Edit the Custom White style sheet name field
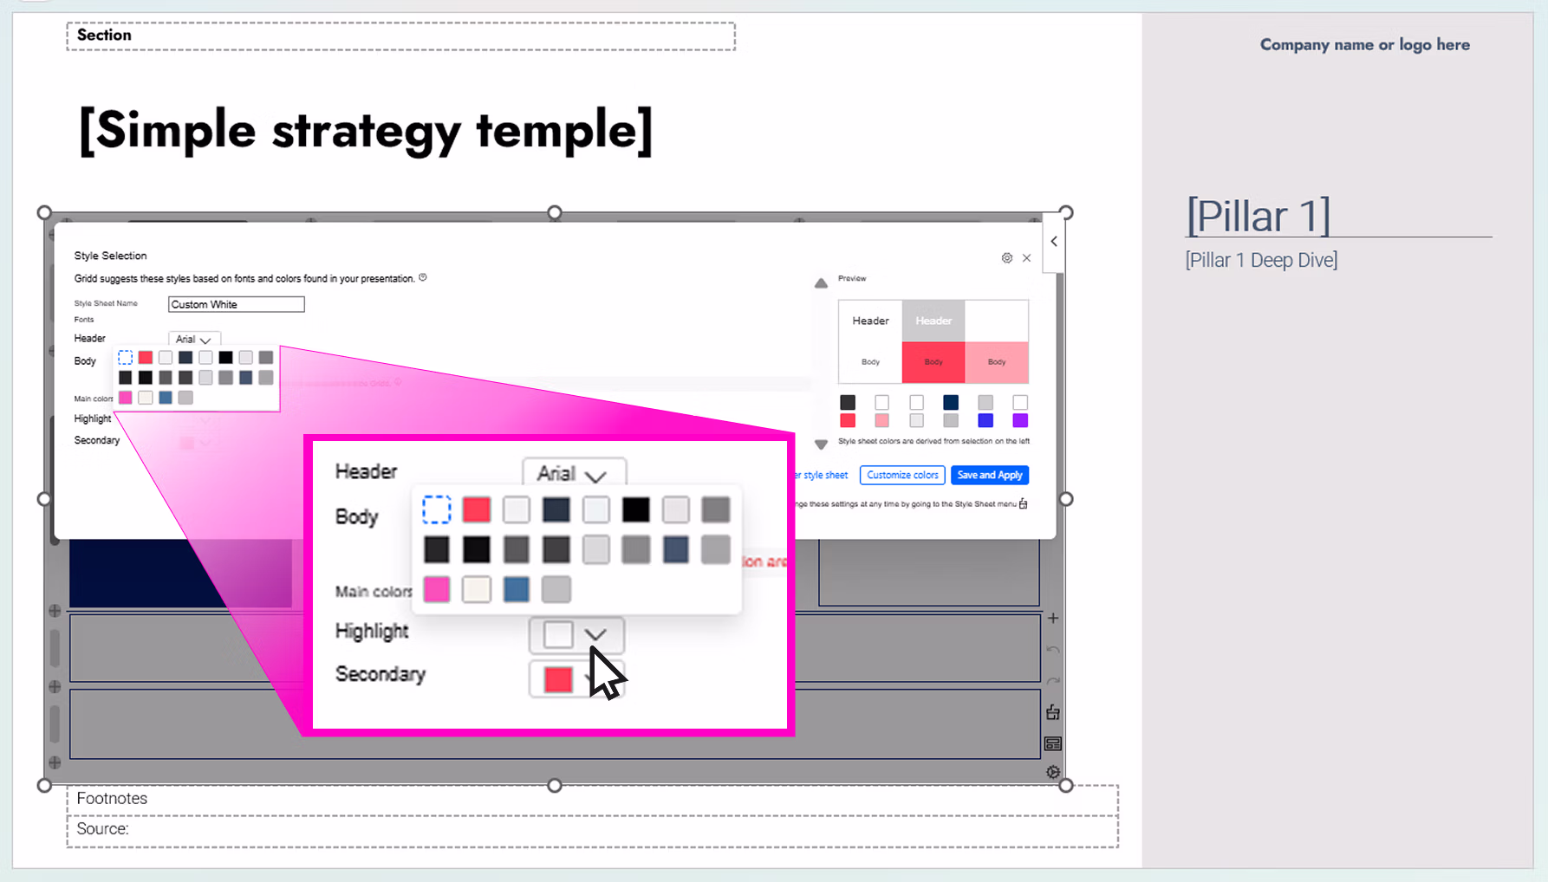 click(x=236, y=304)
